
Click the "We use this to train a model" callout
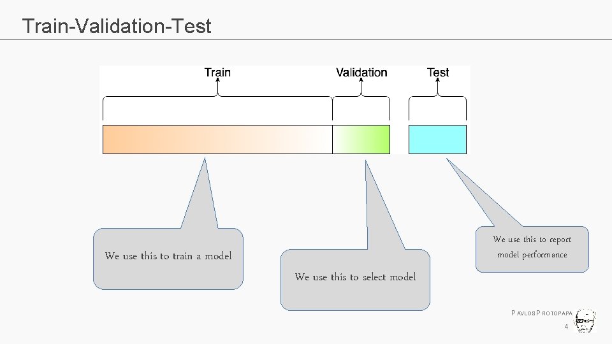coord(168,257)
